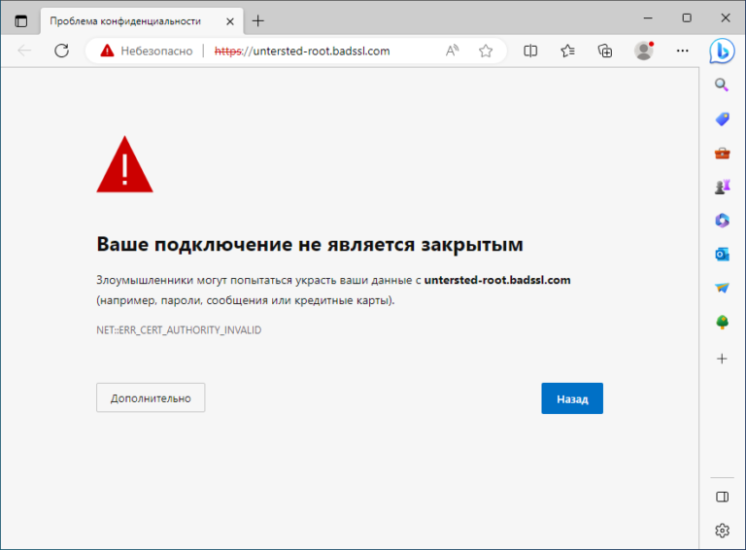Click heading Ваше подключение не является закрытым
Viewport: 746px width, 550px height.
coord(310,244)
